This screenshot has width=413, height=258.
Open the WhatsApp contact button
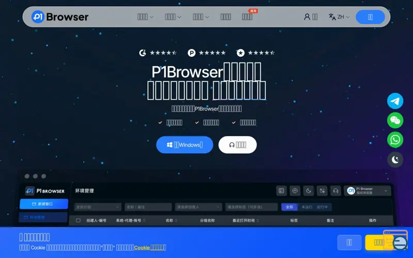tap(395, 140)
